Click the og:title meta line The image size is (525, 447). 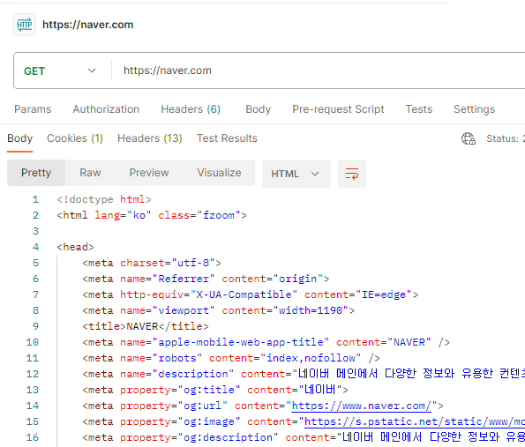coord(215,390)
